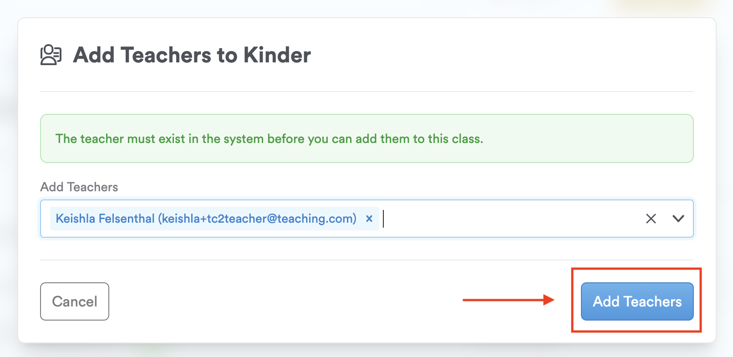The width and height of the screenshot is (733, 357).
Task: Reset the teacher multi-select field
Action: (x=651, y=219)
